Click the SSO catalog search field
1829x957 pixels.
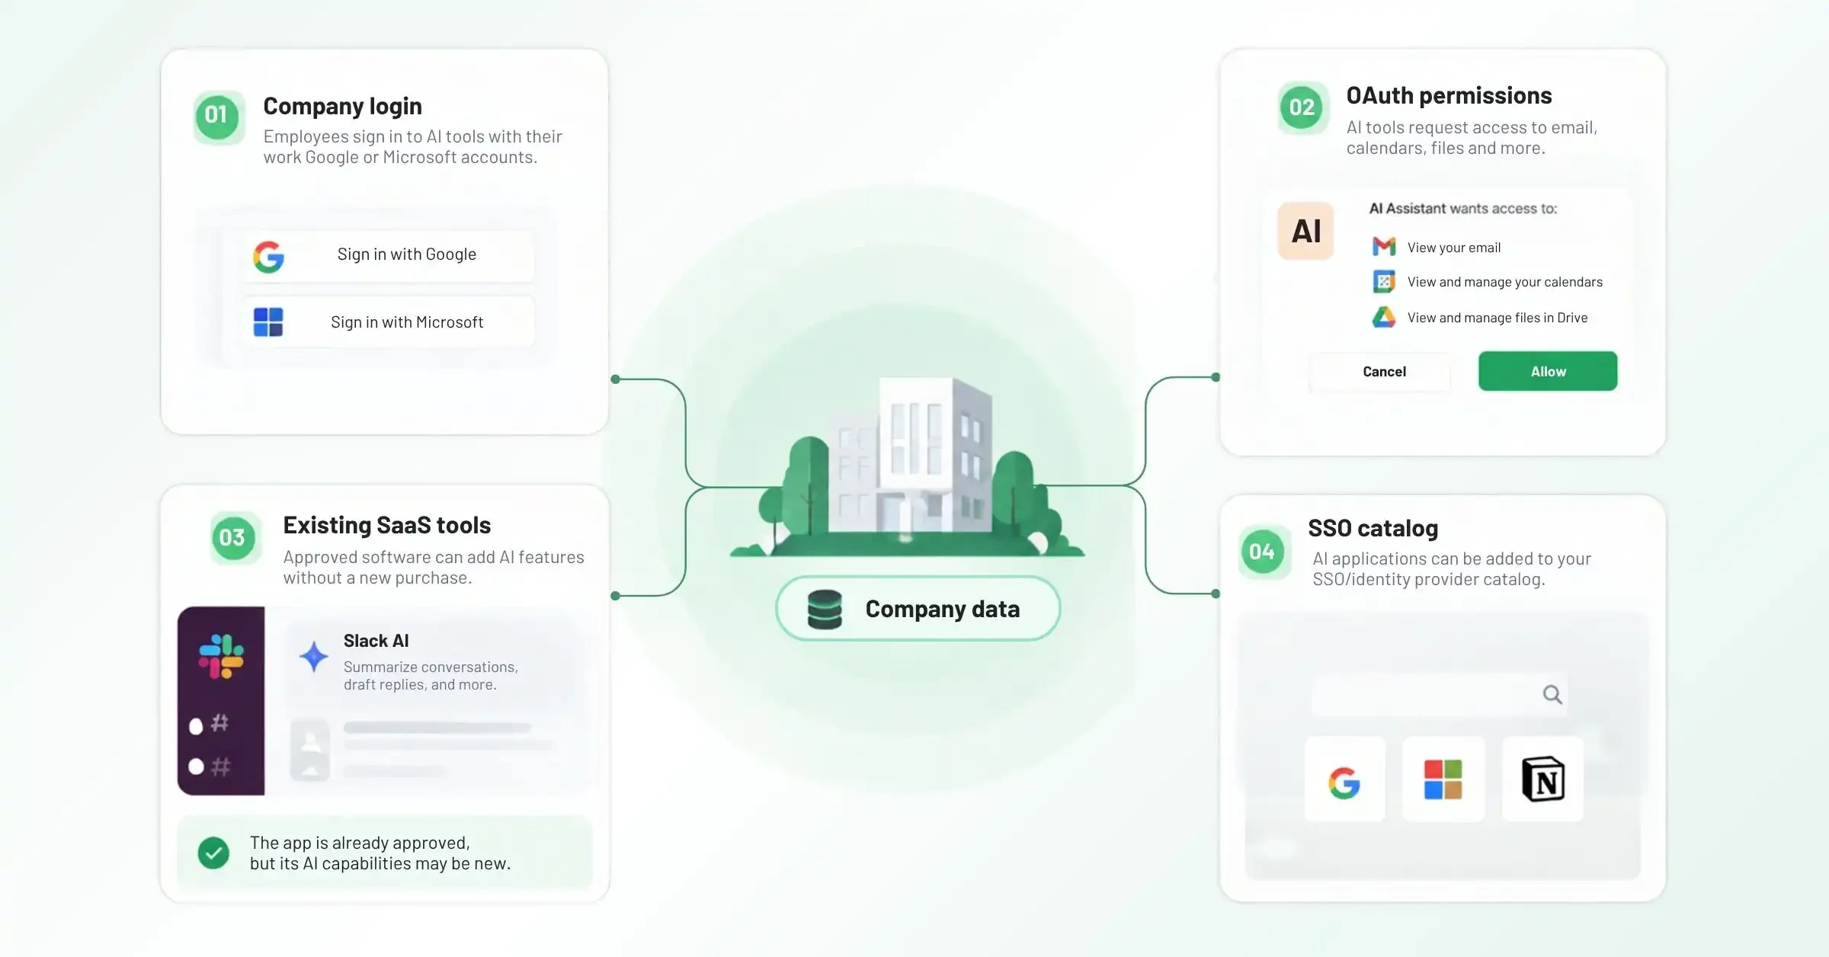pos(1440,694)
